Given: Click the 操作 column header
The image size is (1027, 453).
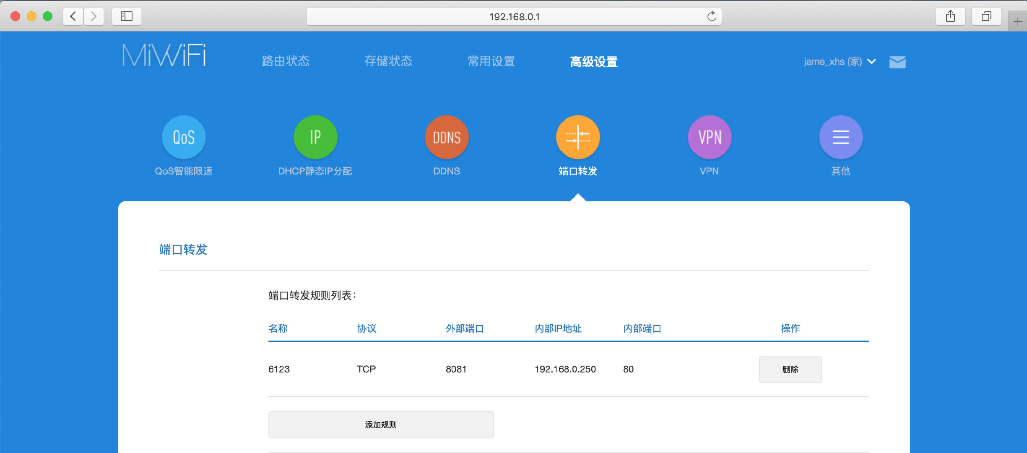Looking at the screenshot, I should pyautogui.click(x=790, y=328).
